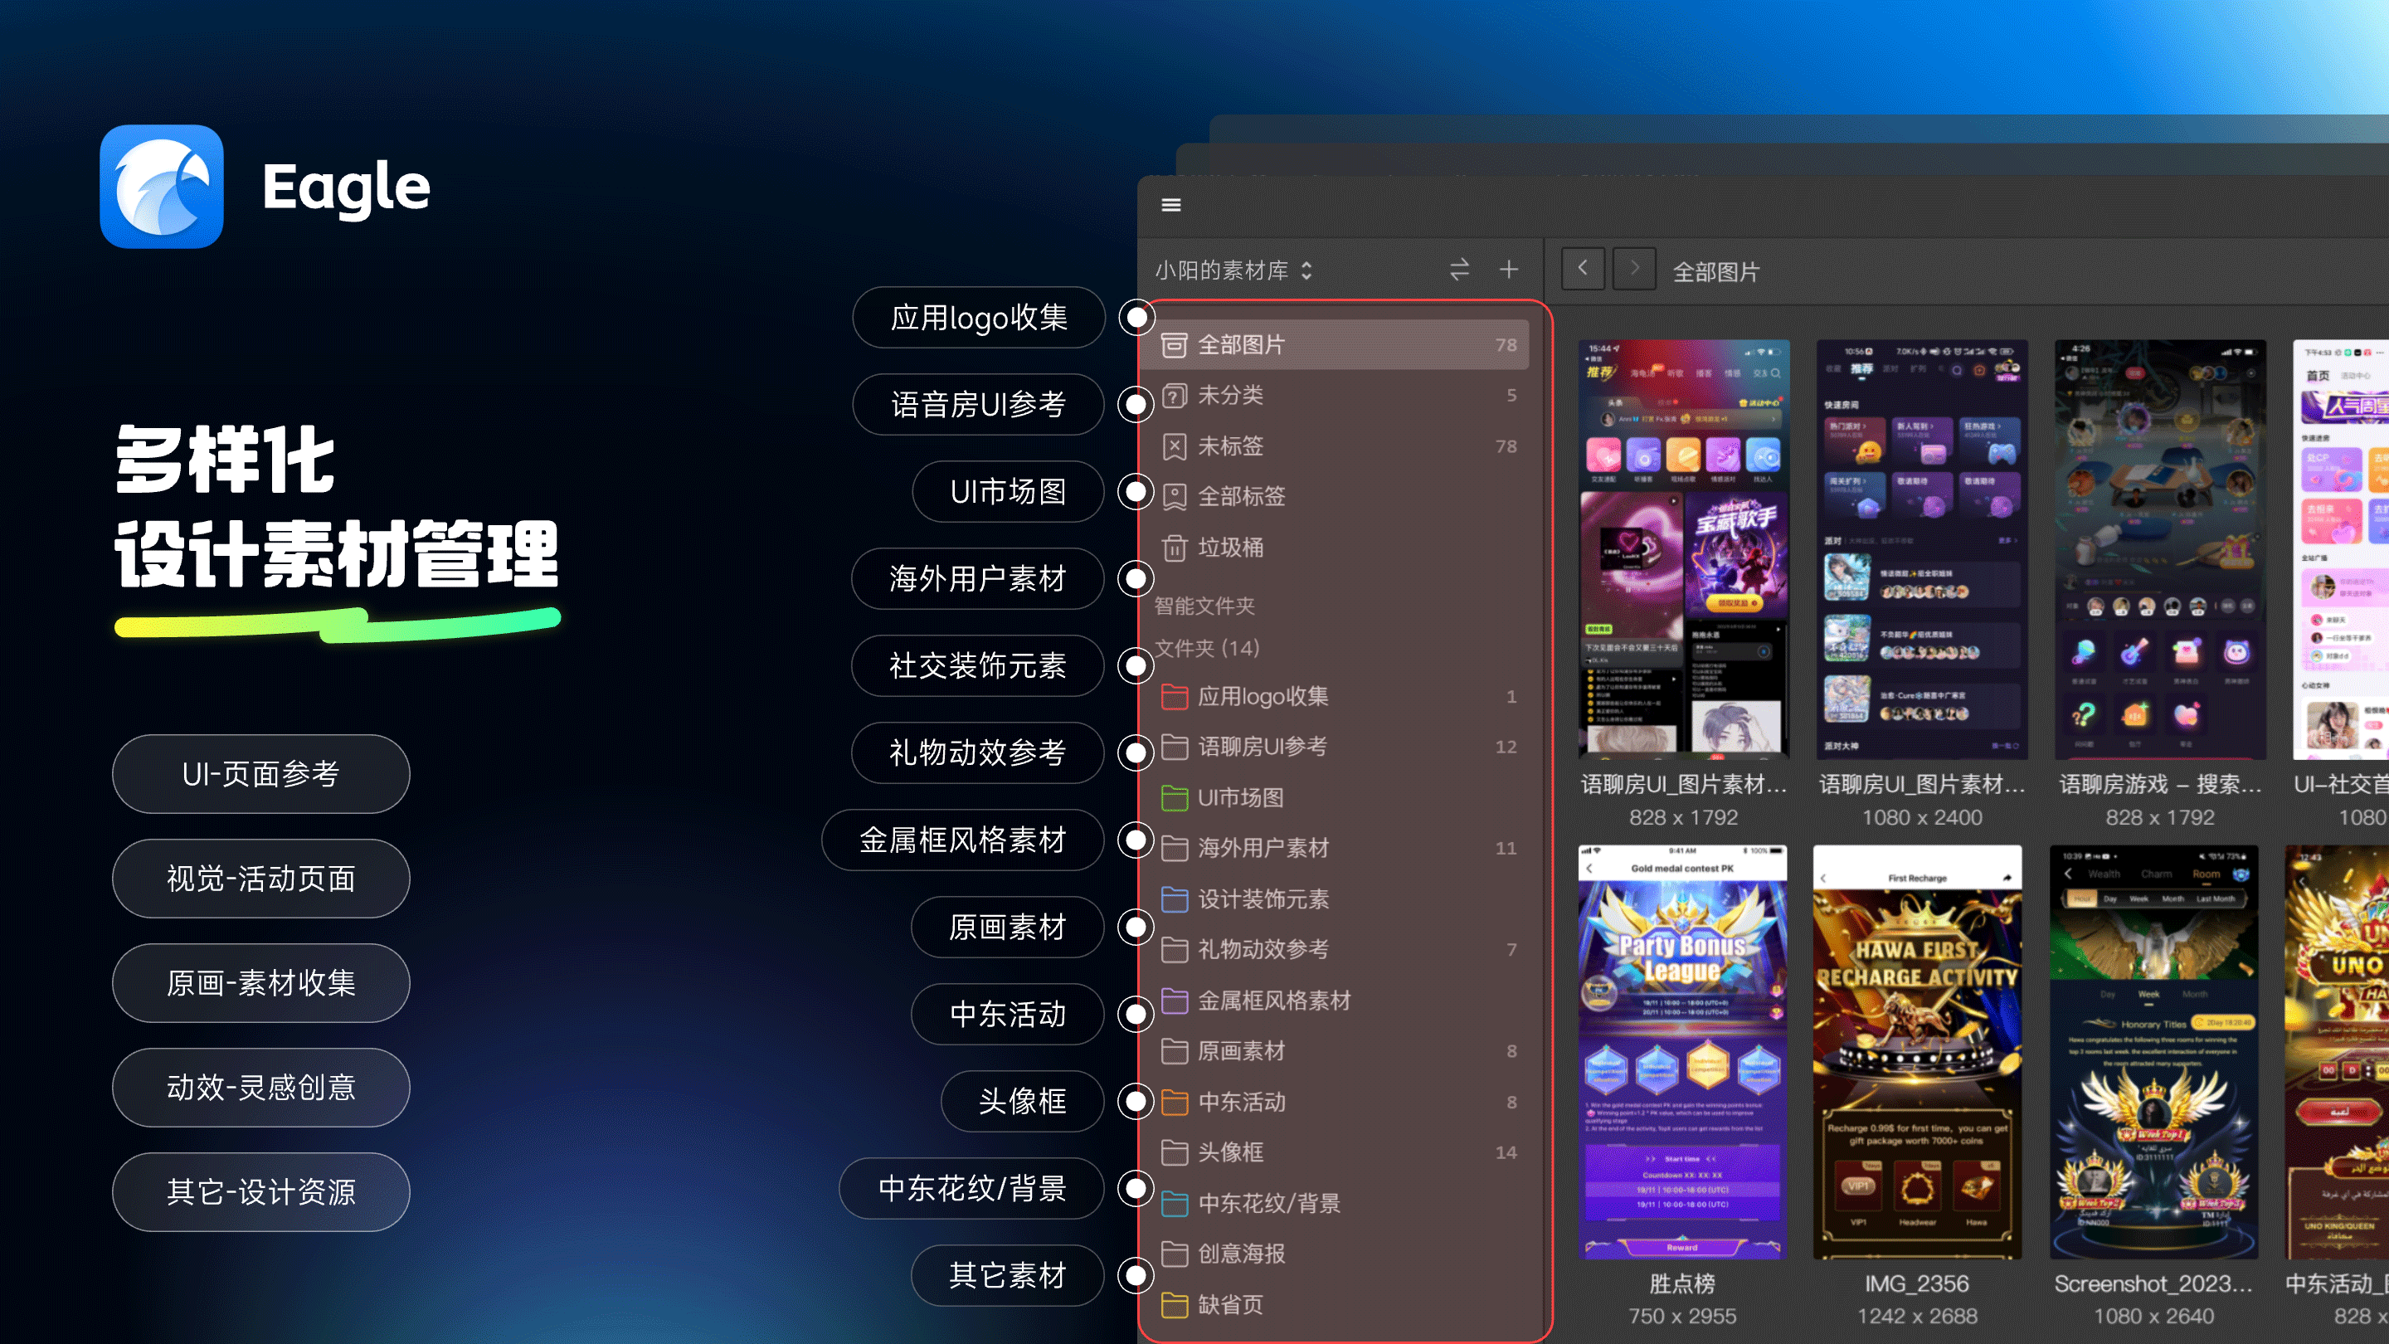Click the sidebar 头像框 folder icon
Image resolution: width=2389 pixels, height=1344 pixels.
1174,1152
